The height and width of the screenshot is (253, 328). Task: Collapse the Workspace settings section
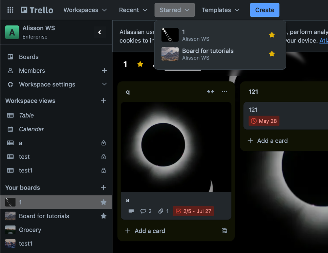[104, 84]
